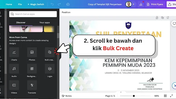The height and width of the screenshot is (99, 176).
Task: Switch to the Discover tab
Action: point(21,23)
